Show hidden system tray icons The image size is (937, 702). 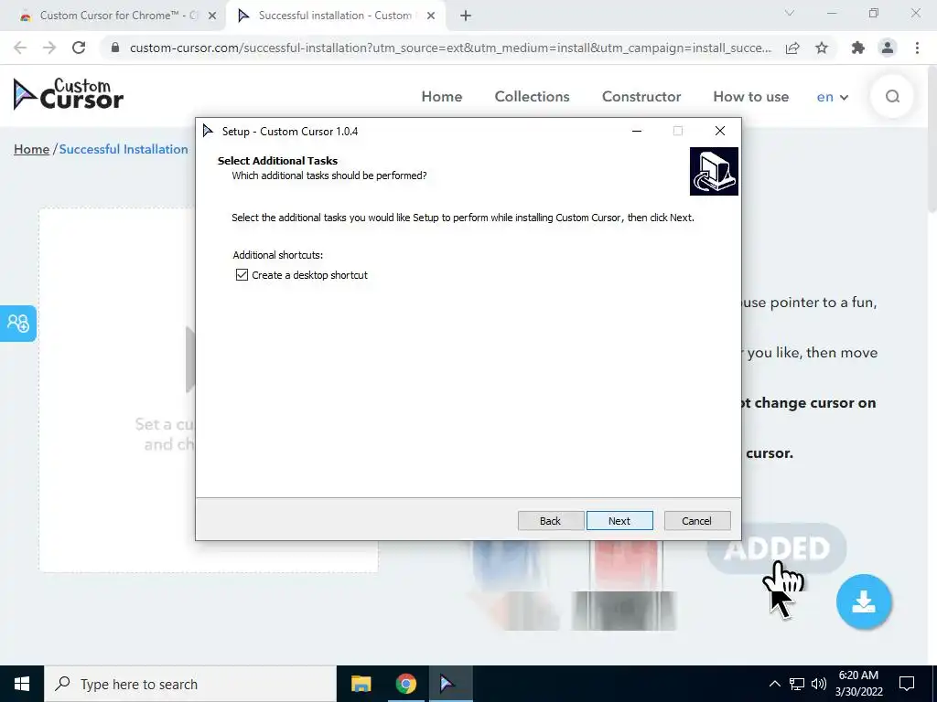pyautogui.click(x=774, y=684)
